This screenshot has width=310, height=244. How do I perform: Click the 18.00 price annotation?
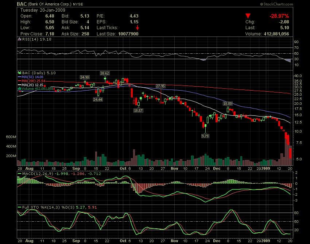228,104
